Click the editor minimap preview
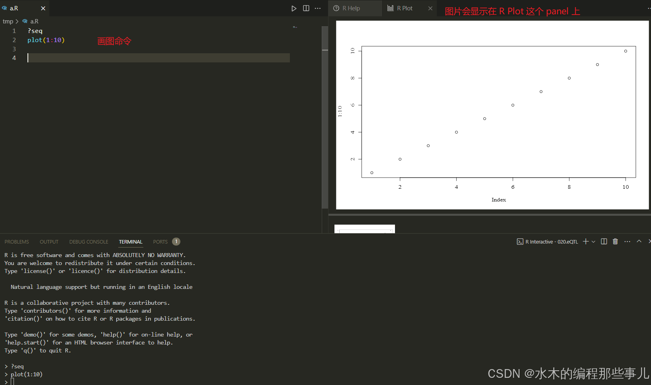 295,27
